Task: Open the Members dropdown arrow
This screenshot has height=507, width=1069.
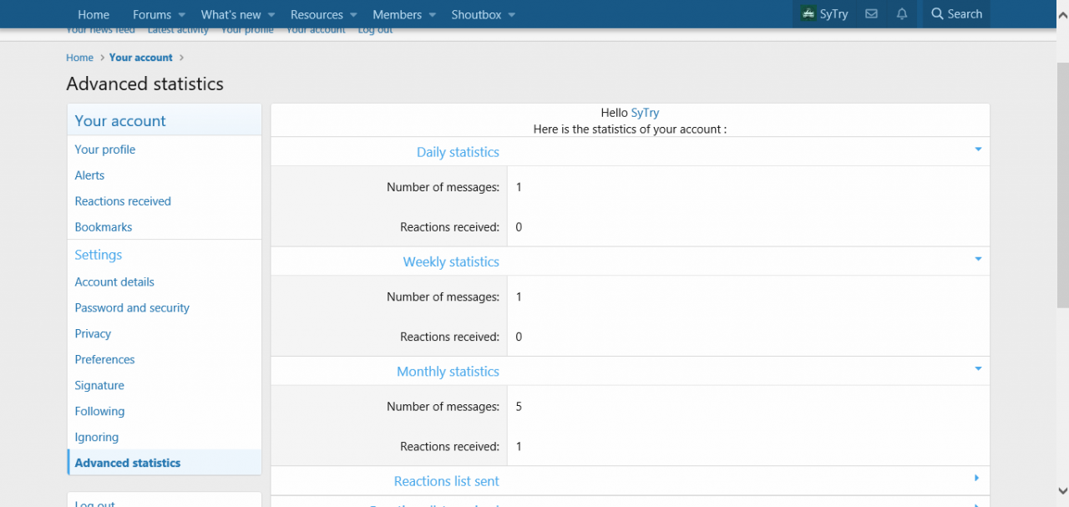Action: click(x=432, y=15)
